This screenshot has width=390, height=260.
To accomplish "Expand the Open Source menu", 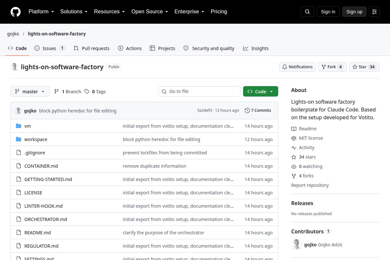I will [149, 12].
